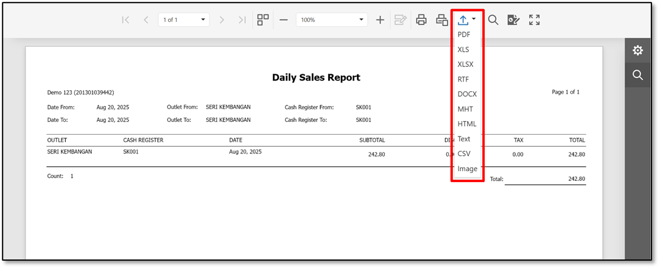Choose Text export format
660x268 pixels.
[x=464, y=139]
